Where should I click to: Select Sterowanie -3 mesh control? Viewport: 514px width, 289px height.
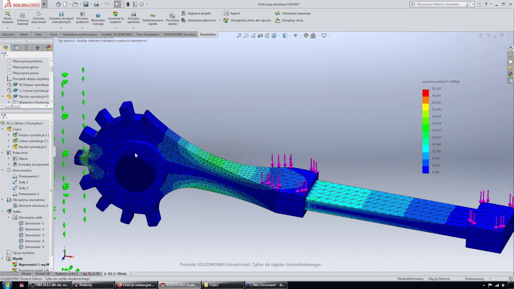[32, 235]
